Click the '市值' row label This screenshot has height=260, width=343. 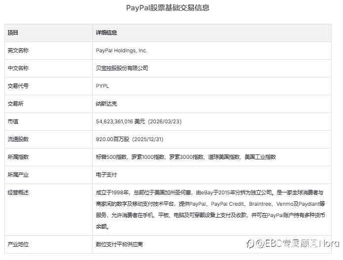[13, 121]
